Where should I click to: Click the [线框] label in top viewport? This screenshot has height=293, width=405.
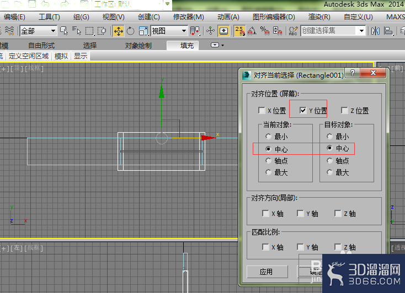(x=34, y=68)
